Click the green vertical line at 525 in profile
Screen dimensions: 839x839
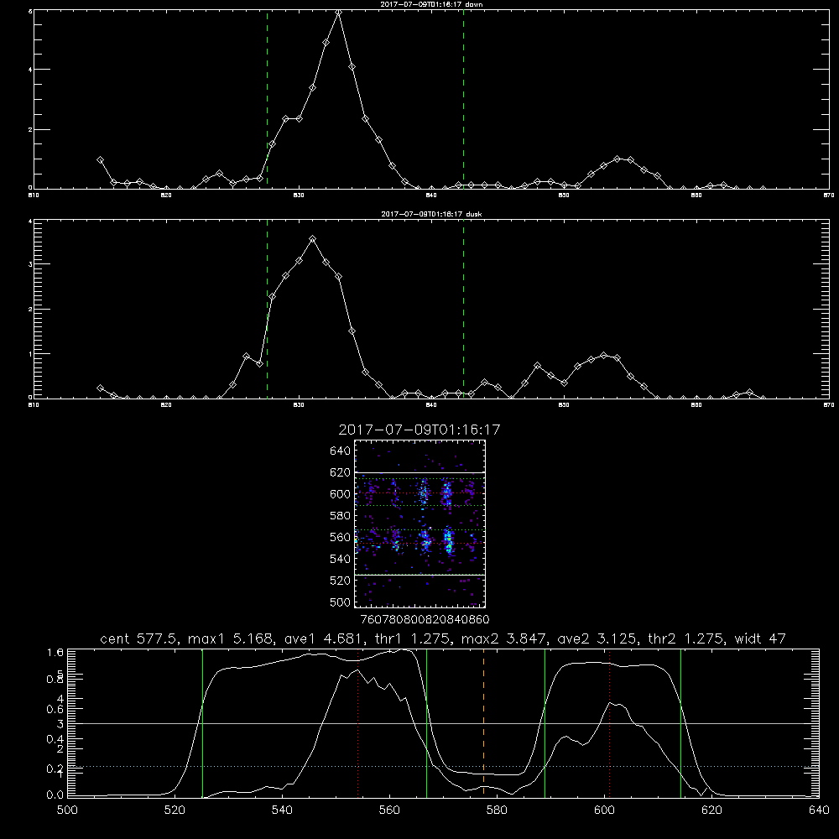pos(202,722)
